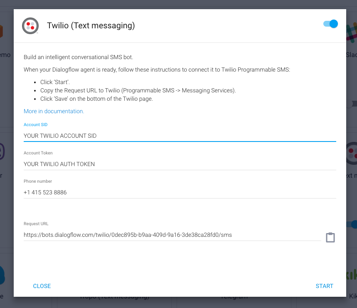
Task: Toggle the background switch below the Twilio card
Action: [x=352, y=224]
